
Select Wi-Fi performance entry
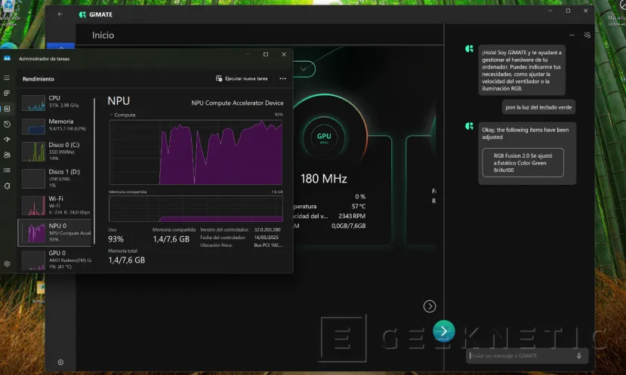[56, 205]
